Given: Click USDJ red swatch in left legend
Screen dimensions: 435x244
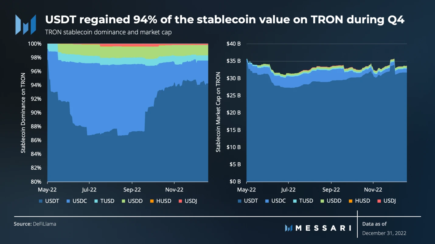Looking at the screenshot, I should 180,201.
